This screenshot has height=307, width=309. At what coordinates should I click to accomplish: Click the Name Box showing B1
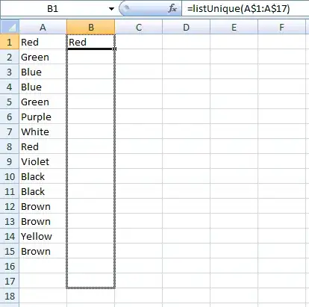coord(53,9)
